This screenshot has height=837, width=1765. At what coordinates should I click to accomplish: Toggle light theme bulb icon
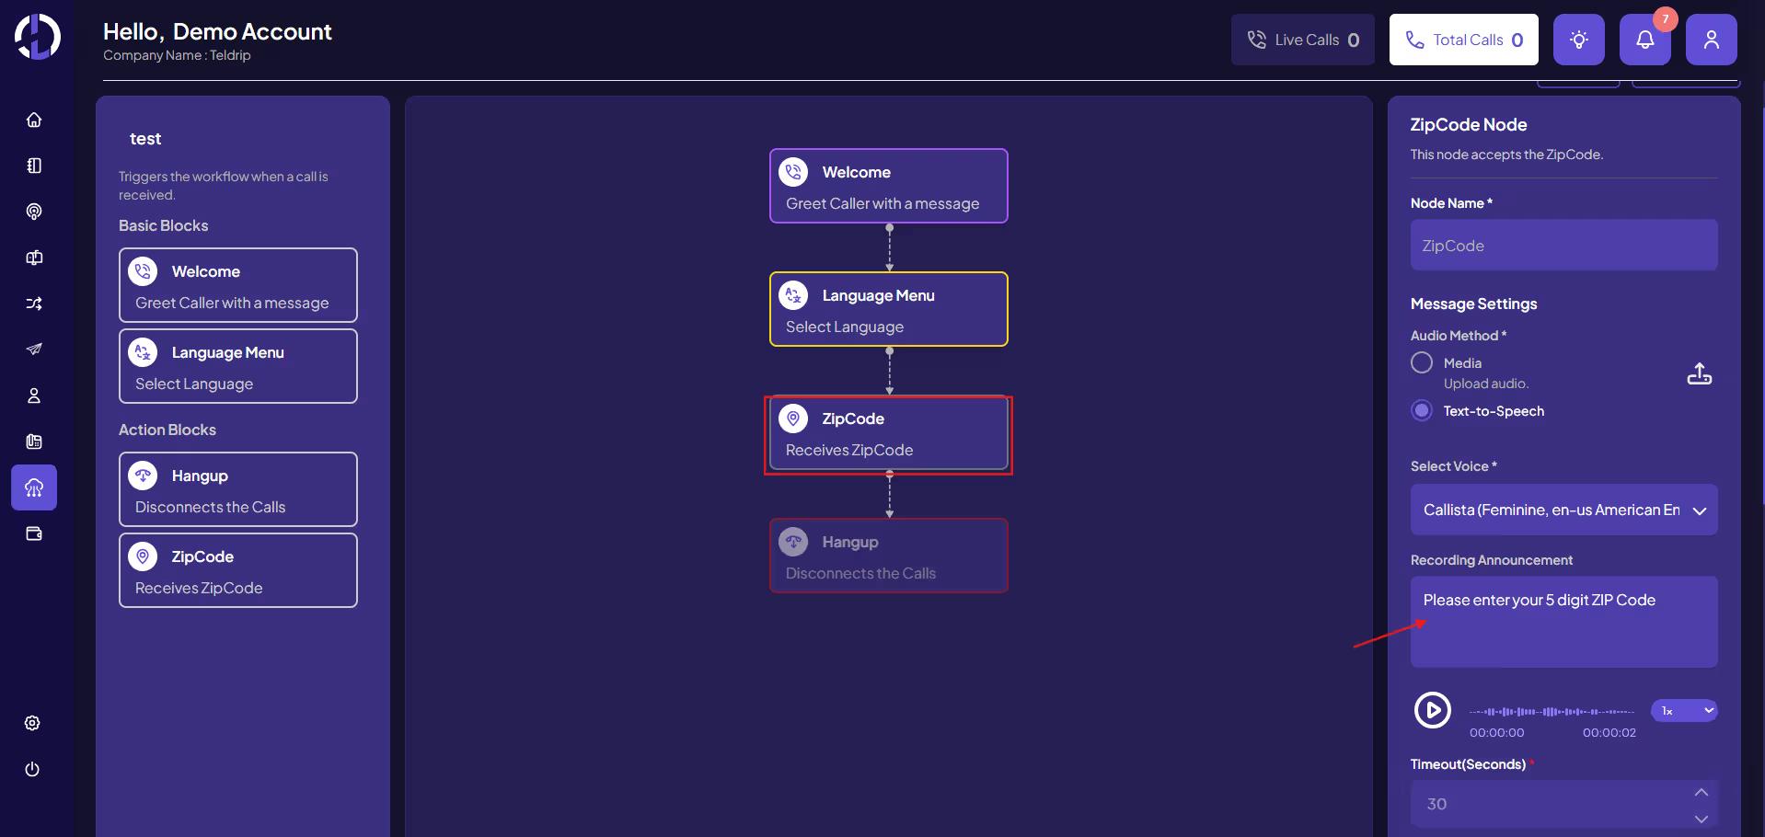(1578, 40)
